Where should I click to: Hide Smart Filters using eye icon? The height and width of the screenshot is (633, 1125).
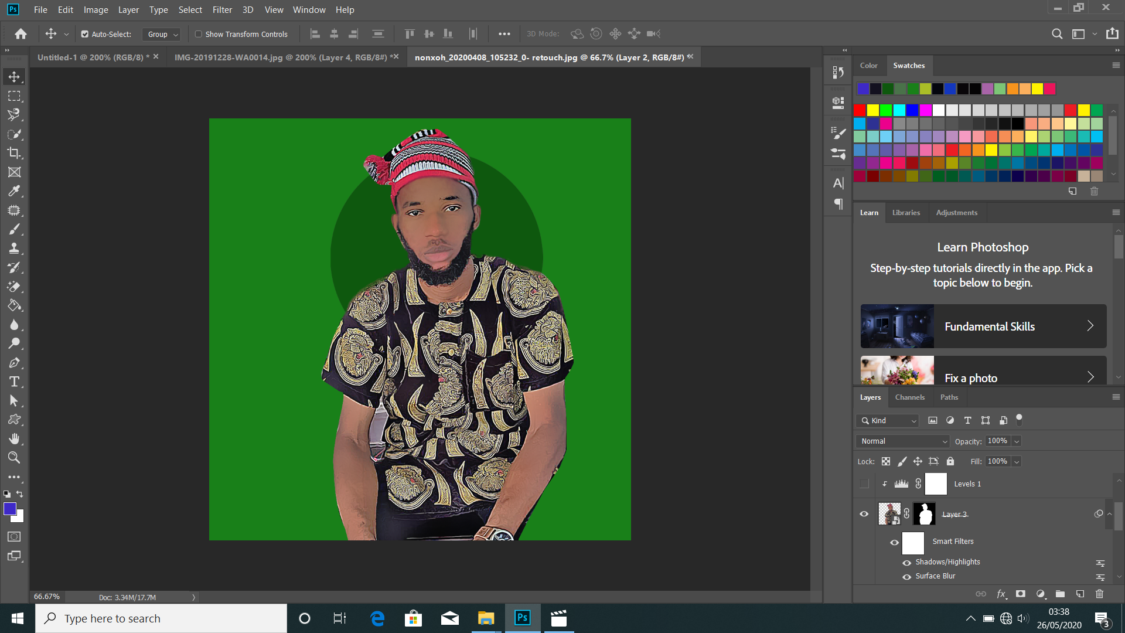pyautogui.click(x=894, y=542)
